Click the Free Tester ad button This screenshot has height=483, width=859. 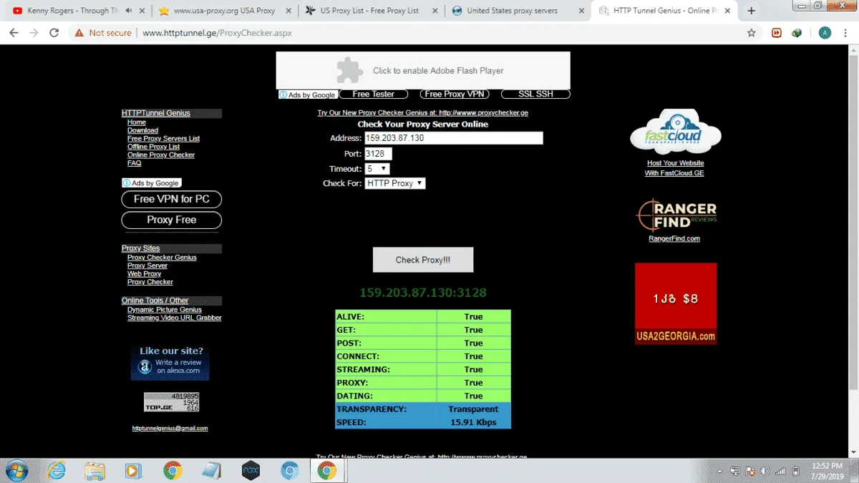coord(374,94)
